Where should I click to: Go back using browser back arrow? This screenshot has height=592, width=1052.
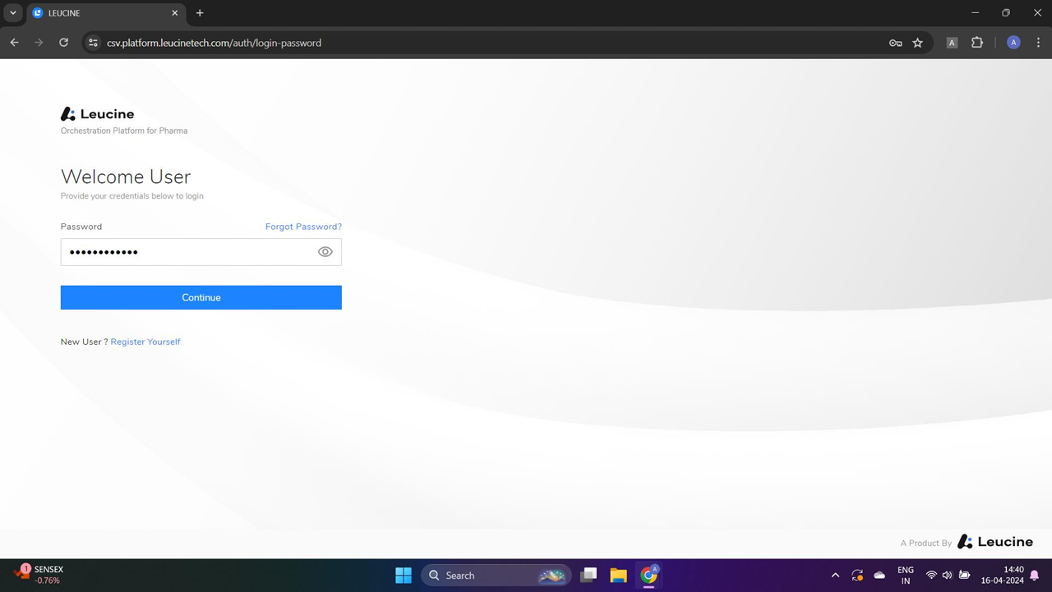[15, 43]
